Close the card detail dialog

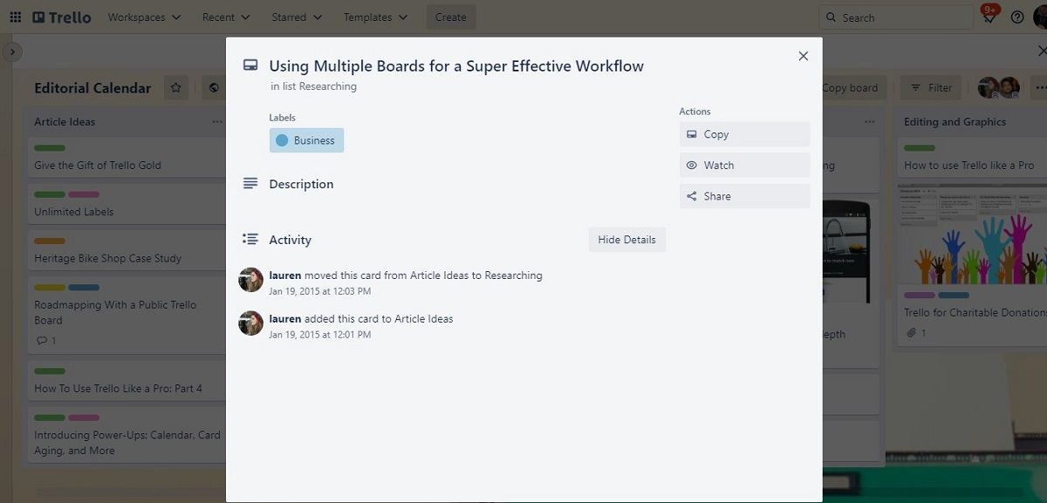[803, 56]
